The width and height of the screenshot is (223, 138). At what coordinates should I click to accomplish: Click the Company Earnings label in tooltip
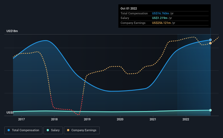click(x=133, y=23)
